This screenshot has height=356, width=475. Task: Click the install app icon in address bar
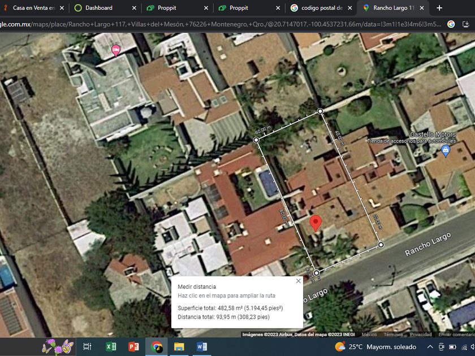466,24
